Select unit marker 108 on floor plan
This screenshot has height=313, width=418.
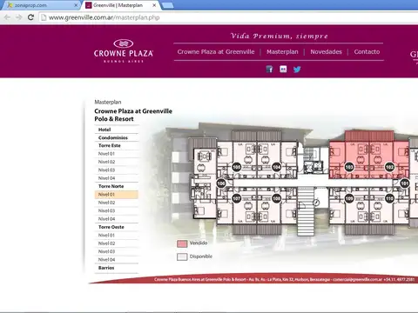coord(277,198)
